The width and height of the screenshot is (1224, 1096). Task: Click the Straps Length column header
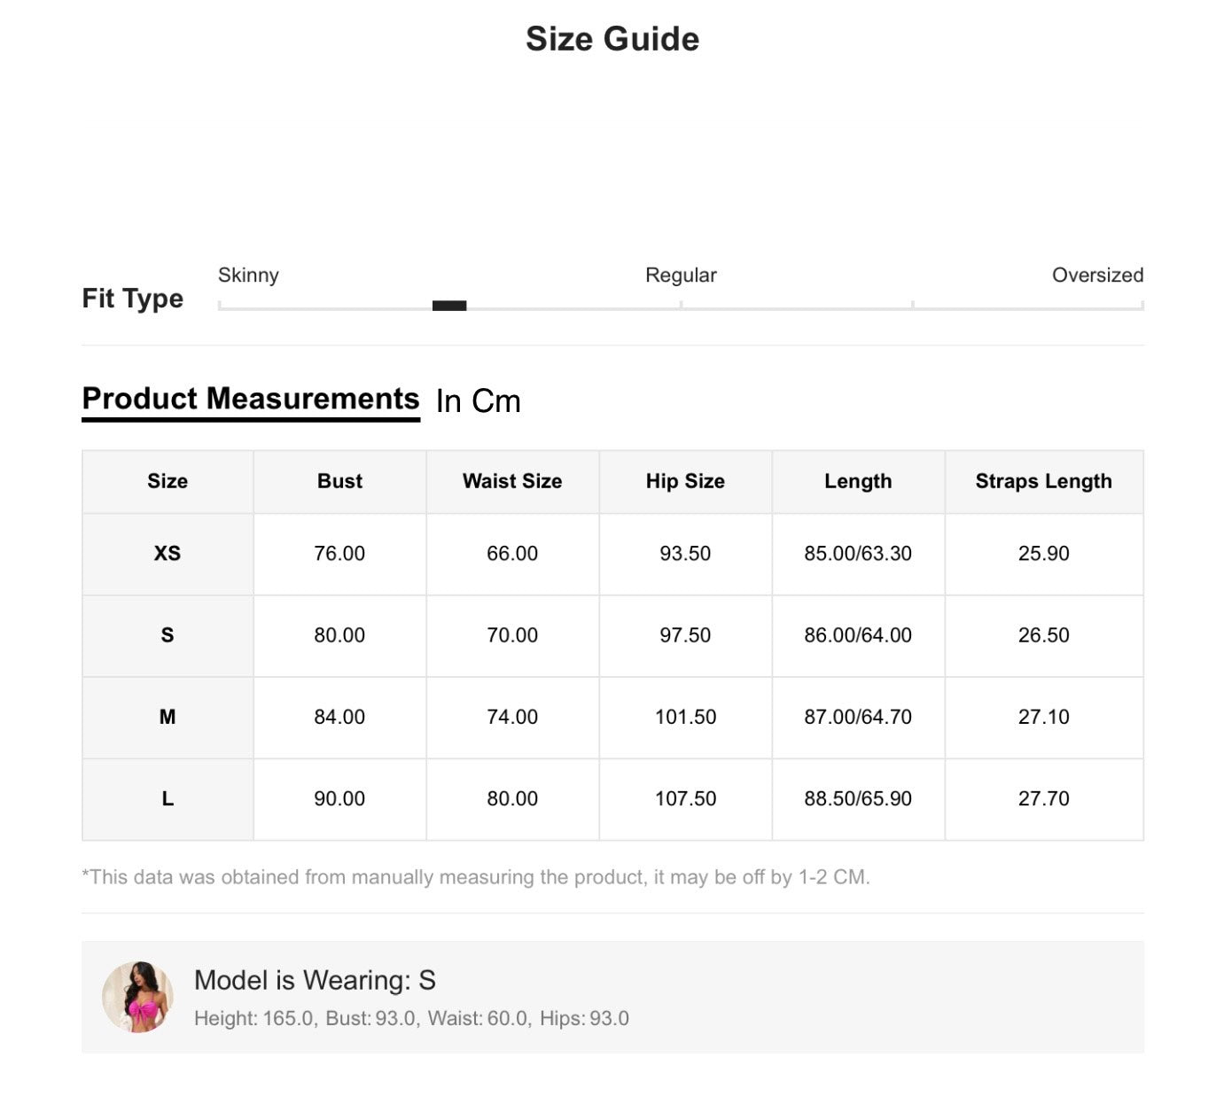(x=1044, y=481)
